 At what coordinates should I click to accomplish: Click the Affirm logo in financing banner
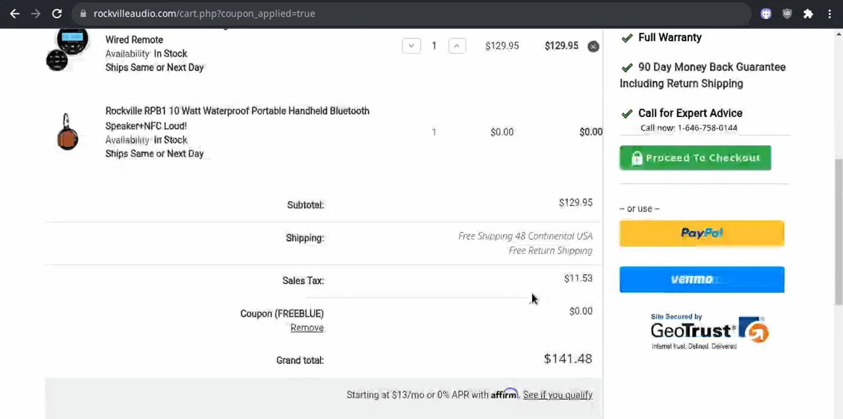pos(504,394)
